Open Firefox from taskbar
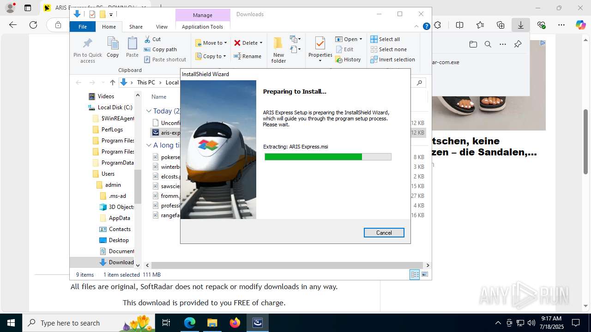591x332 pixels. pyautogui.click(x=235, y=323)
